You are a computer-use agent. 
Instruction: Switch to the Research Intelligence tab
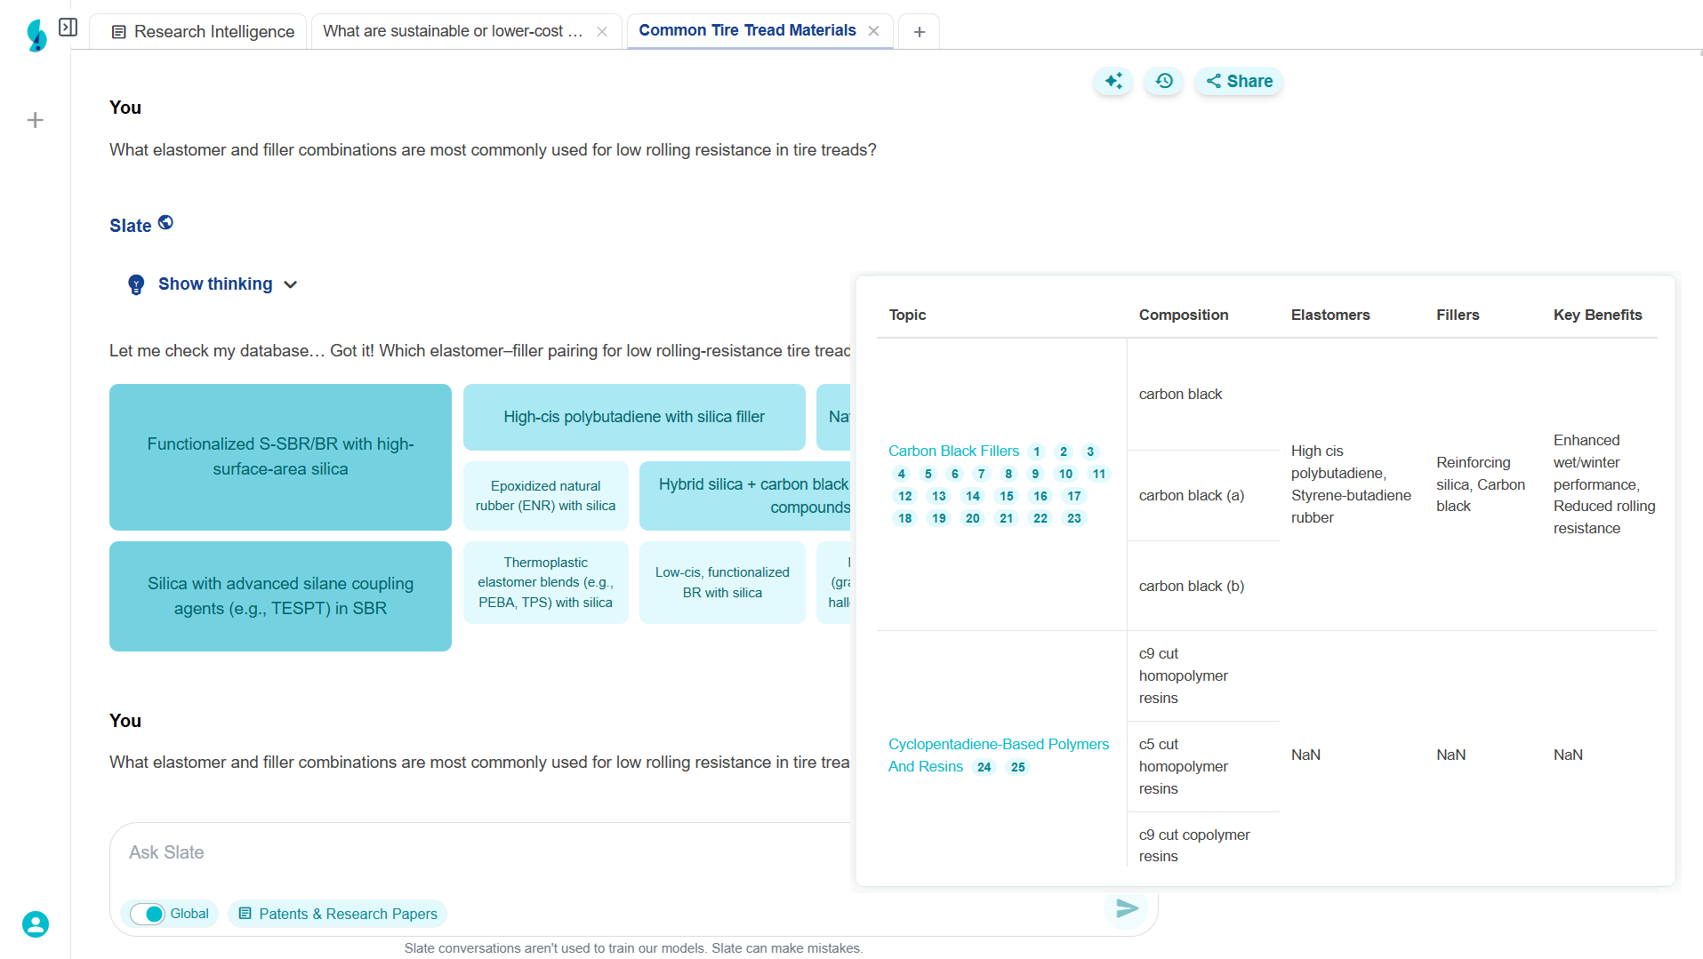click(203, 32)
